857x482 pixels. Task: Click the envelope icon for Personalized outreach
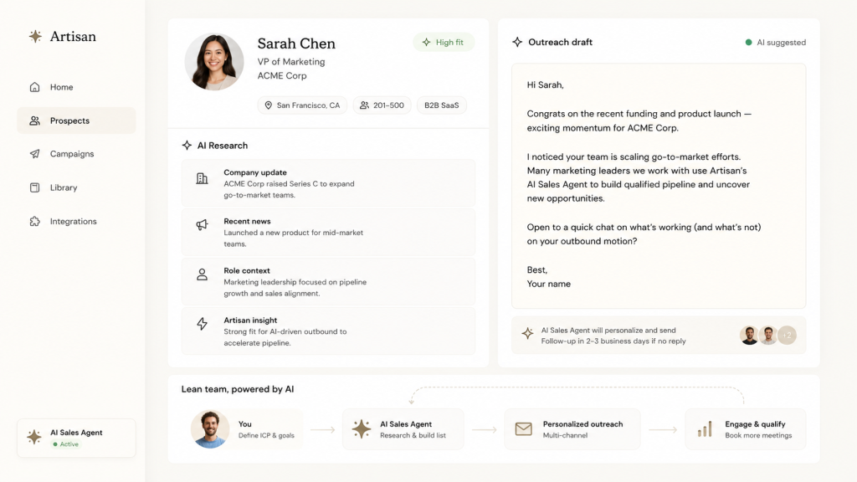click(524, 429)
